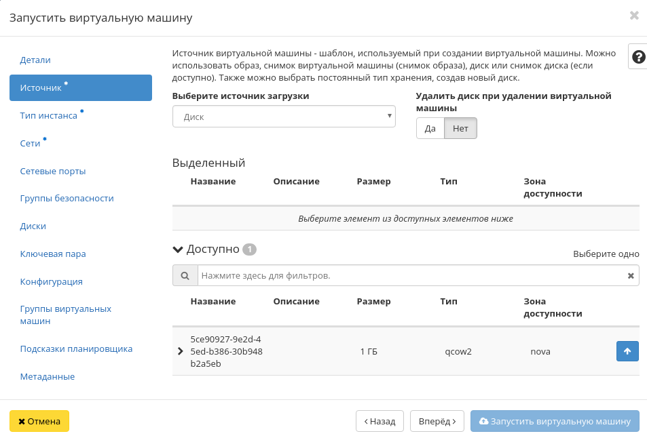Click the blue up-arrow allocate disk button
The height and width of the screenshot is (440, 647).
627,351
